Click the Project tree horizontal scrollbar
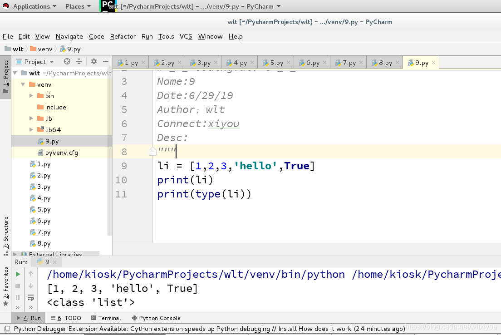The image size is (501, 335). 56,253
